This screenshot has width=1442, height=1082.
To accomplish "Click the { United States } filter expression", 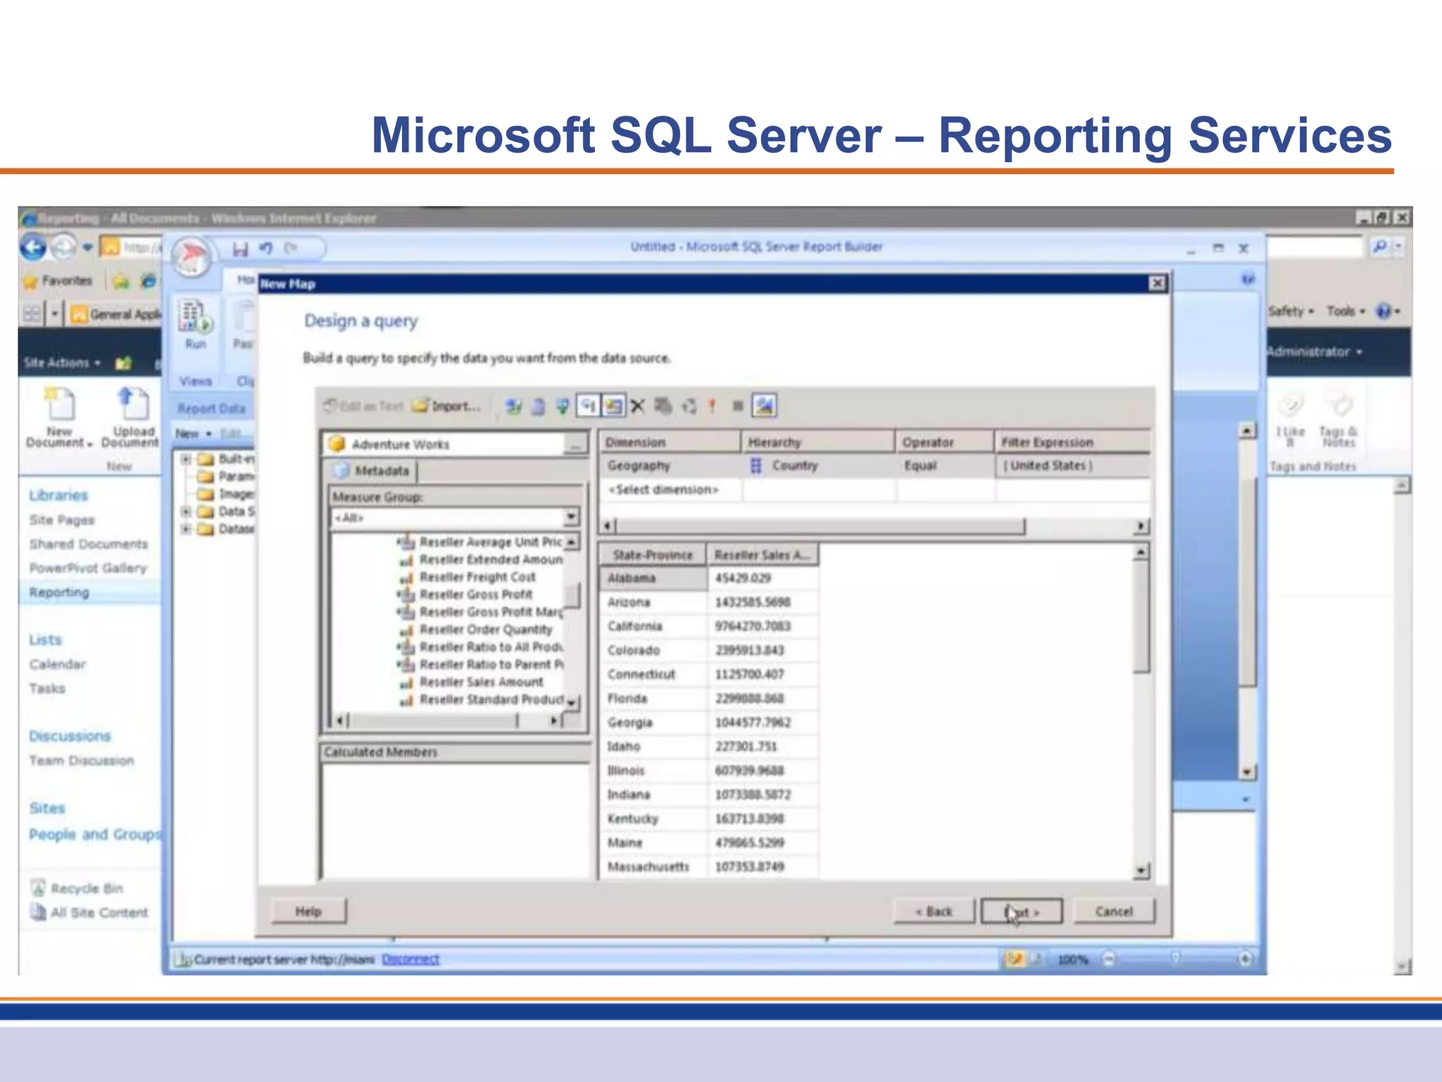I will click(1073, 466).
